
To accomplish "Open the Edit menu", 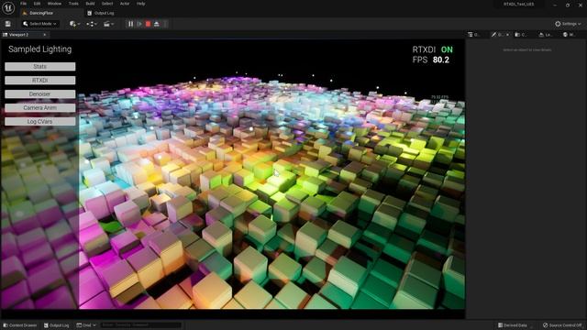I will (37, 4).
